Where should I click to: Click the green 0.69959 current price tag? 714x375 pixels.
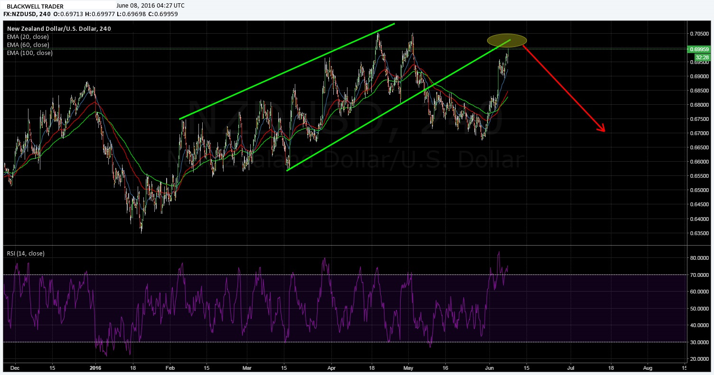(699, 49)
